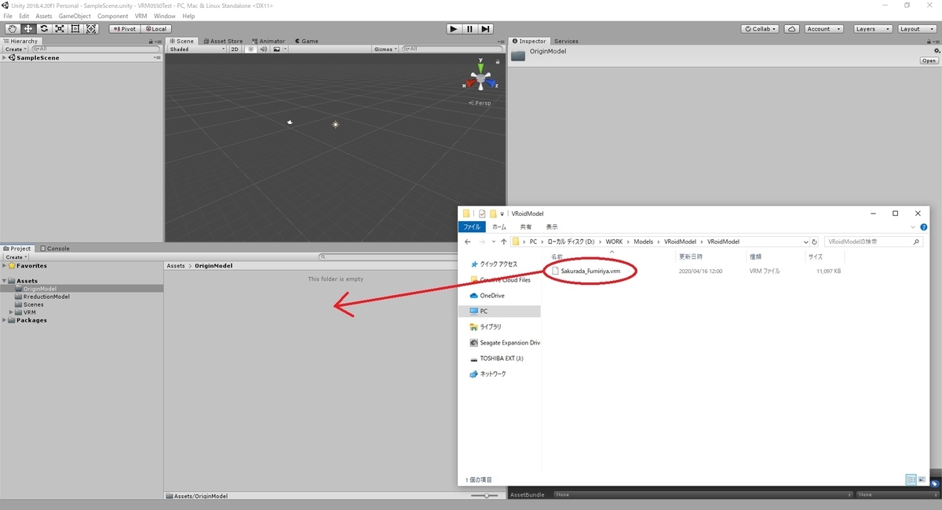Open the VRM menu
The image size is (942, 510).
coord(141,16)
